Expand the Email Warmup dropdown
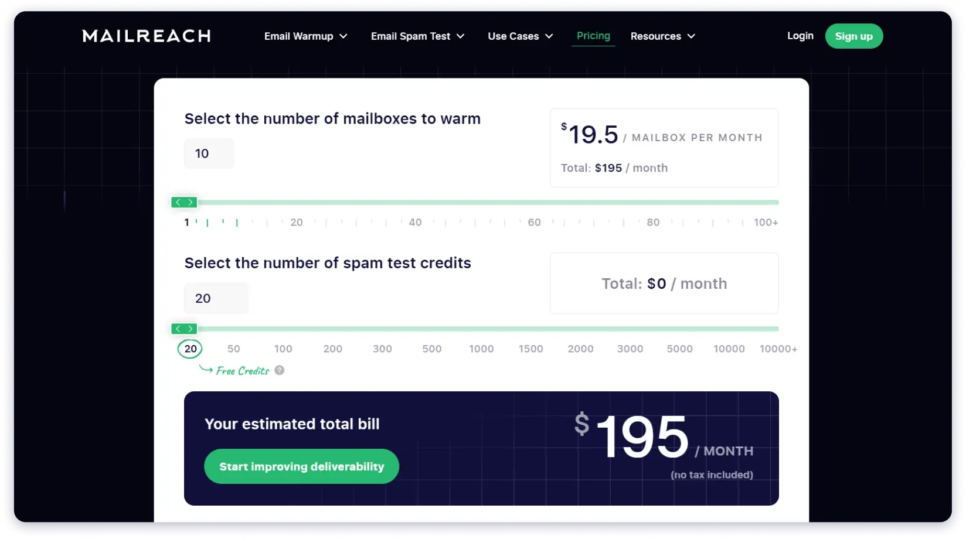This screenshot has width=966, height=539. click(x=305, y=36)
